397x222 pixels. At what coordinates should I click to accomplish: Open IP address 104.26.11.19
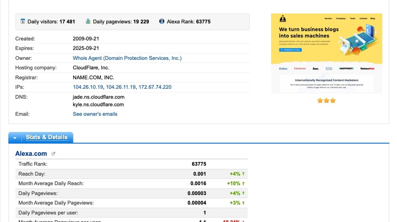point(121,87)
